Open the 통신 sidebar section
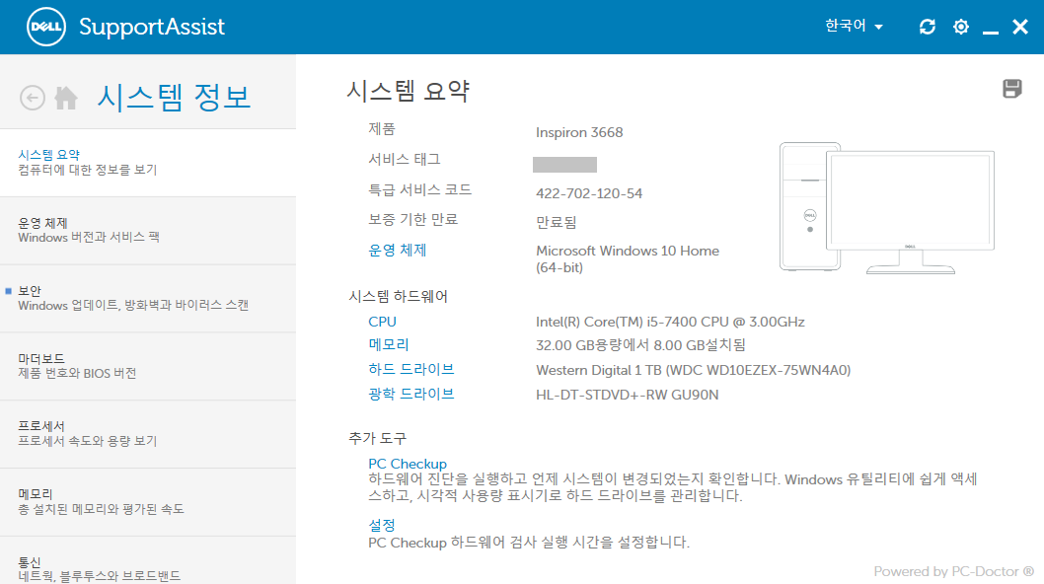 (x=148, y=560)
